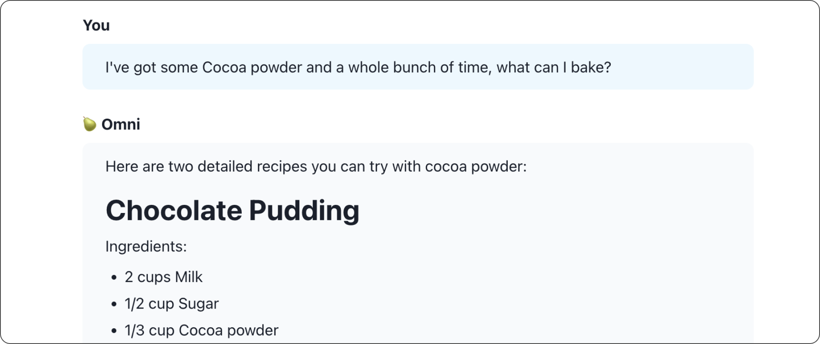This screenshot has height=344, width=820.
Task: Click the bullet before "1/2 cup Sugar"
Action: coord(114,304)
